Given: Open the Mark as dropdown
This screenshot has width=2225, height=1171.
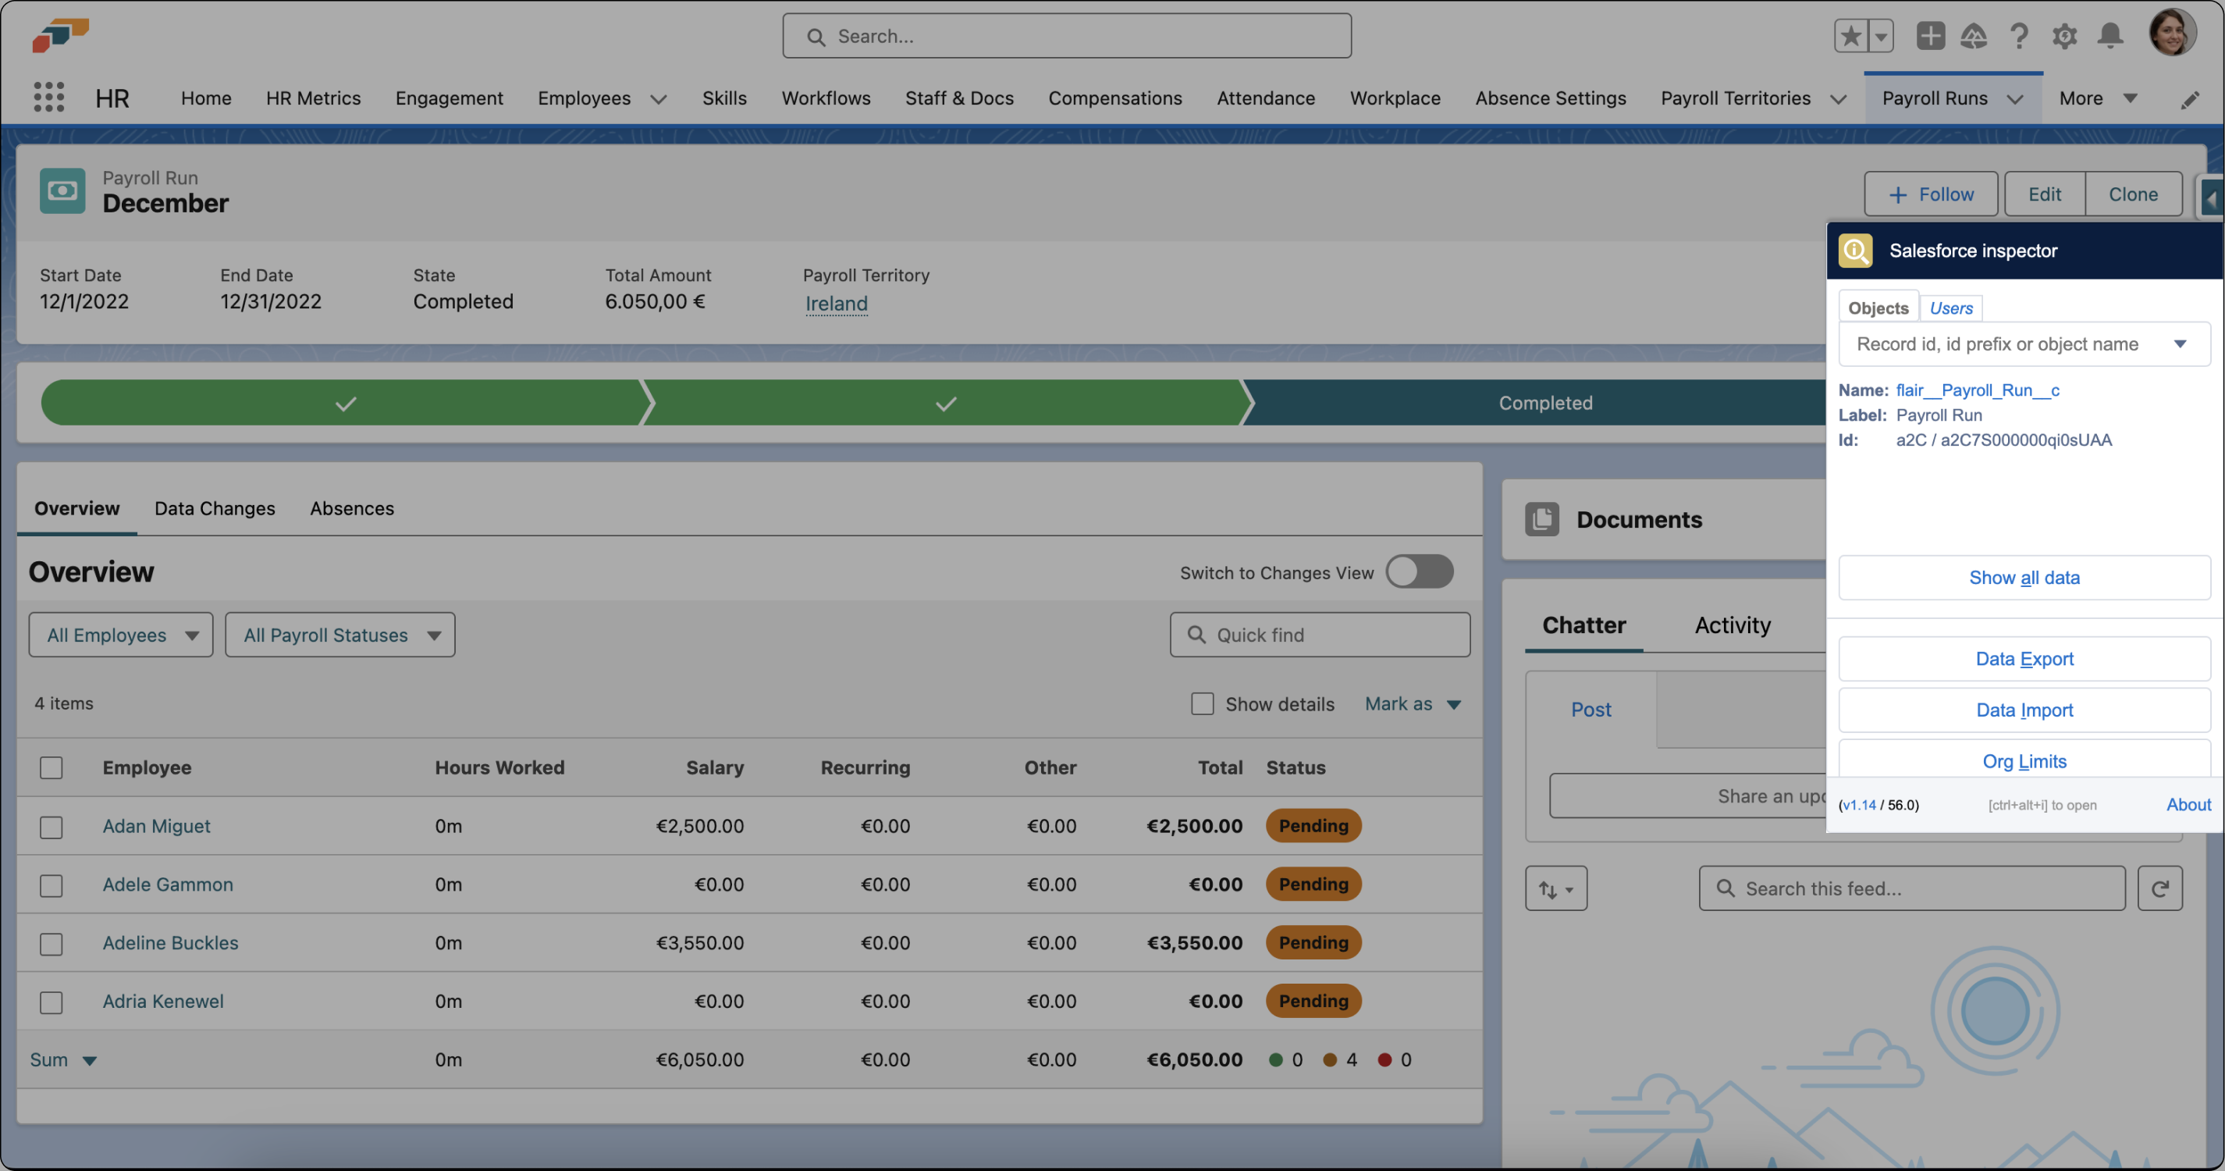Looking at the screenshot, I should [x=1413, y=703].
